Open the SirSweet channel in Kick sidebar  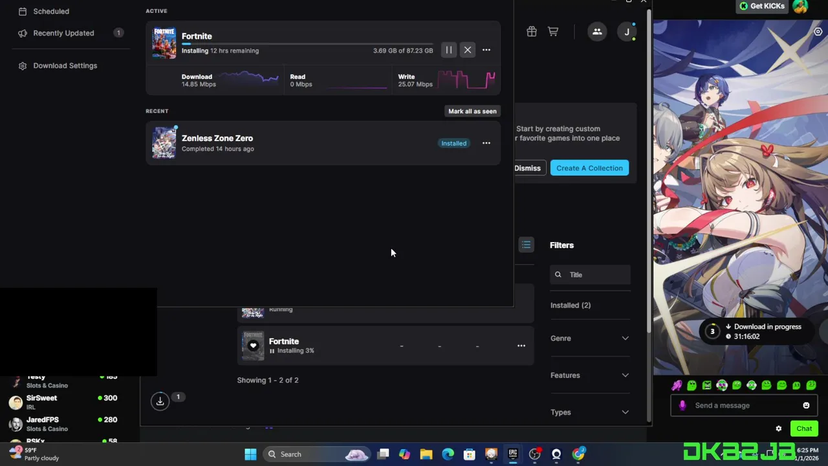point(62,402)
